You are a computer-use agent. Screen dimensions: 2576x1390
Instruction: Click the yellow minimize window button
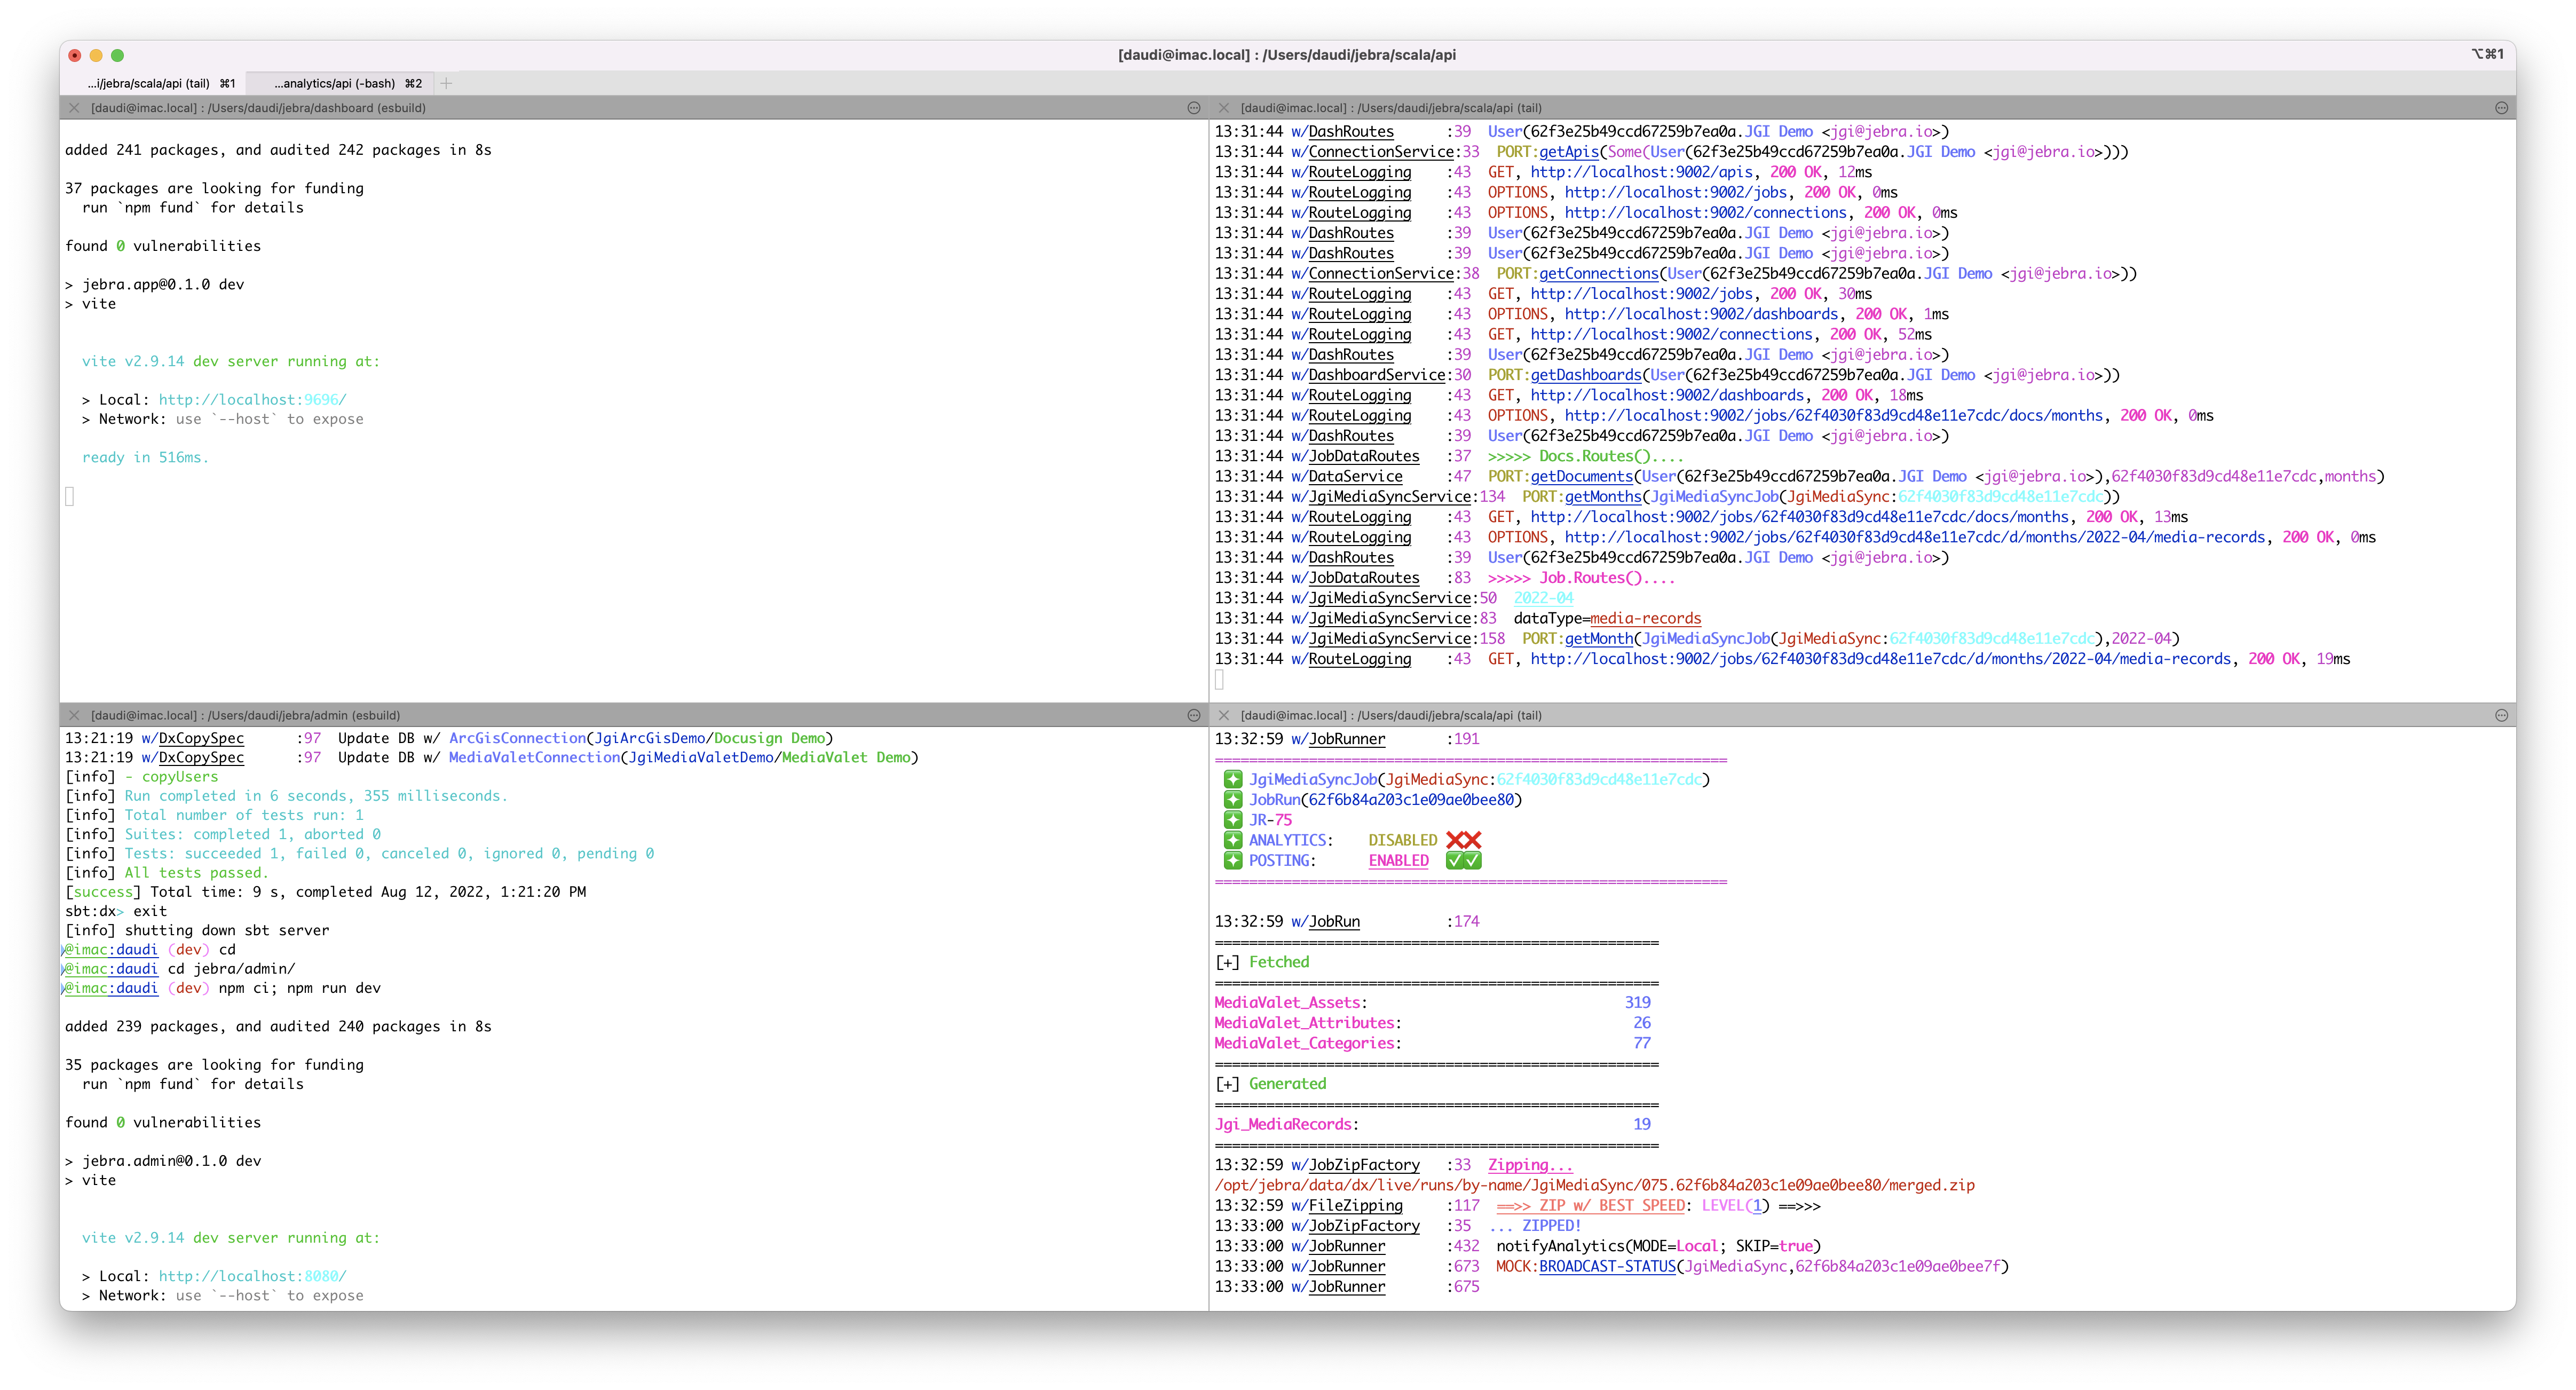coord(96,55)
